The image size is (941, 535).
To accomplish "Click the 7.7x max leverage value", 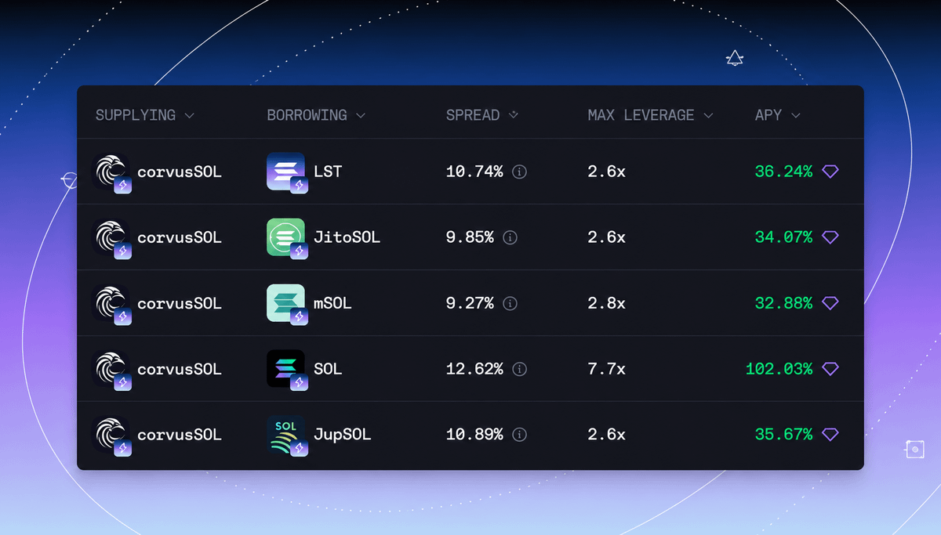I will point(607,369).
